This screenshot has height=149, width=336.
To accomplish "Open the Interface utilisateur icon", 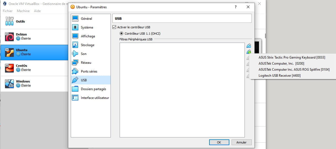I will (x=75, y=98).
